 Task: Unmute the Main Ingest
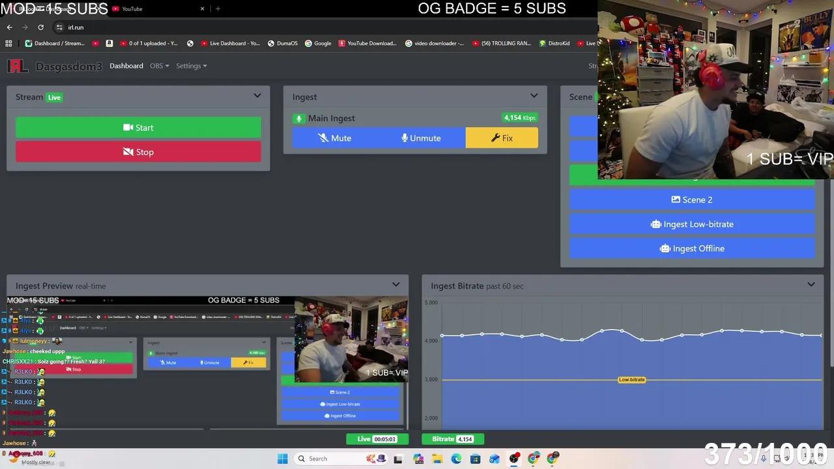[422, 138]
